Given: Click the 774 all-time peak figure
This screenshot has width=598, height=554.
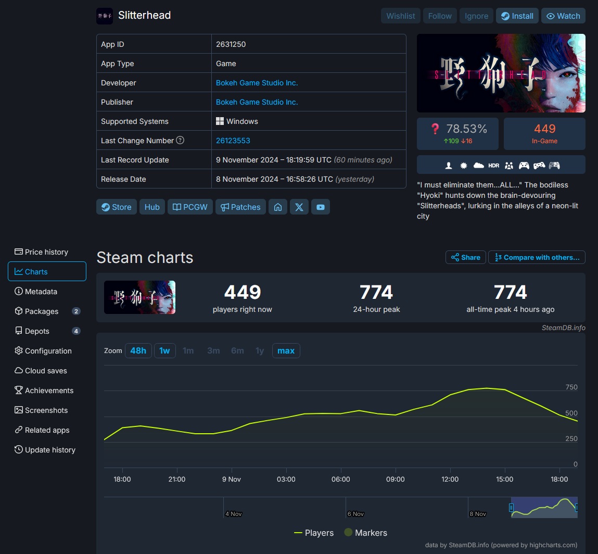Looking at the screenshot, I should click(510, 292).
